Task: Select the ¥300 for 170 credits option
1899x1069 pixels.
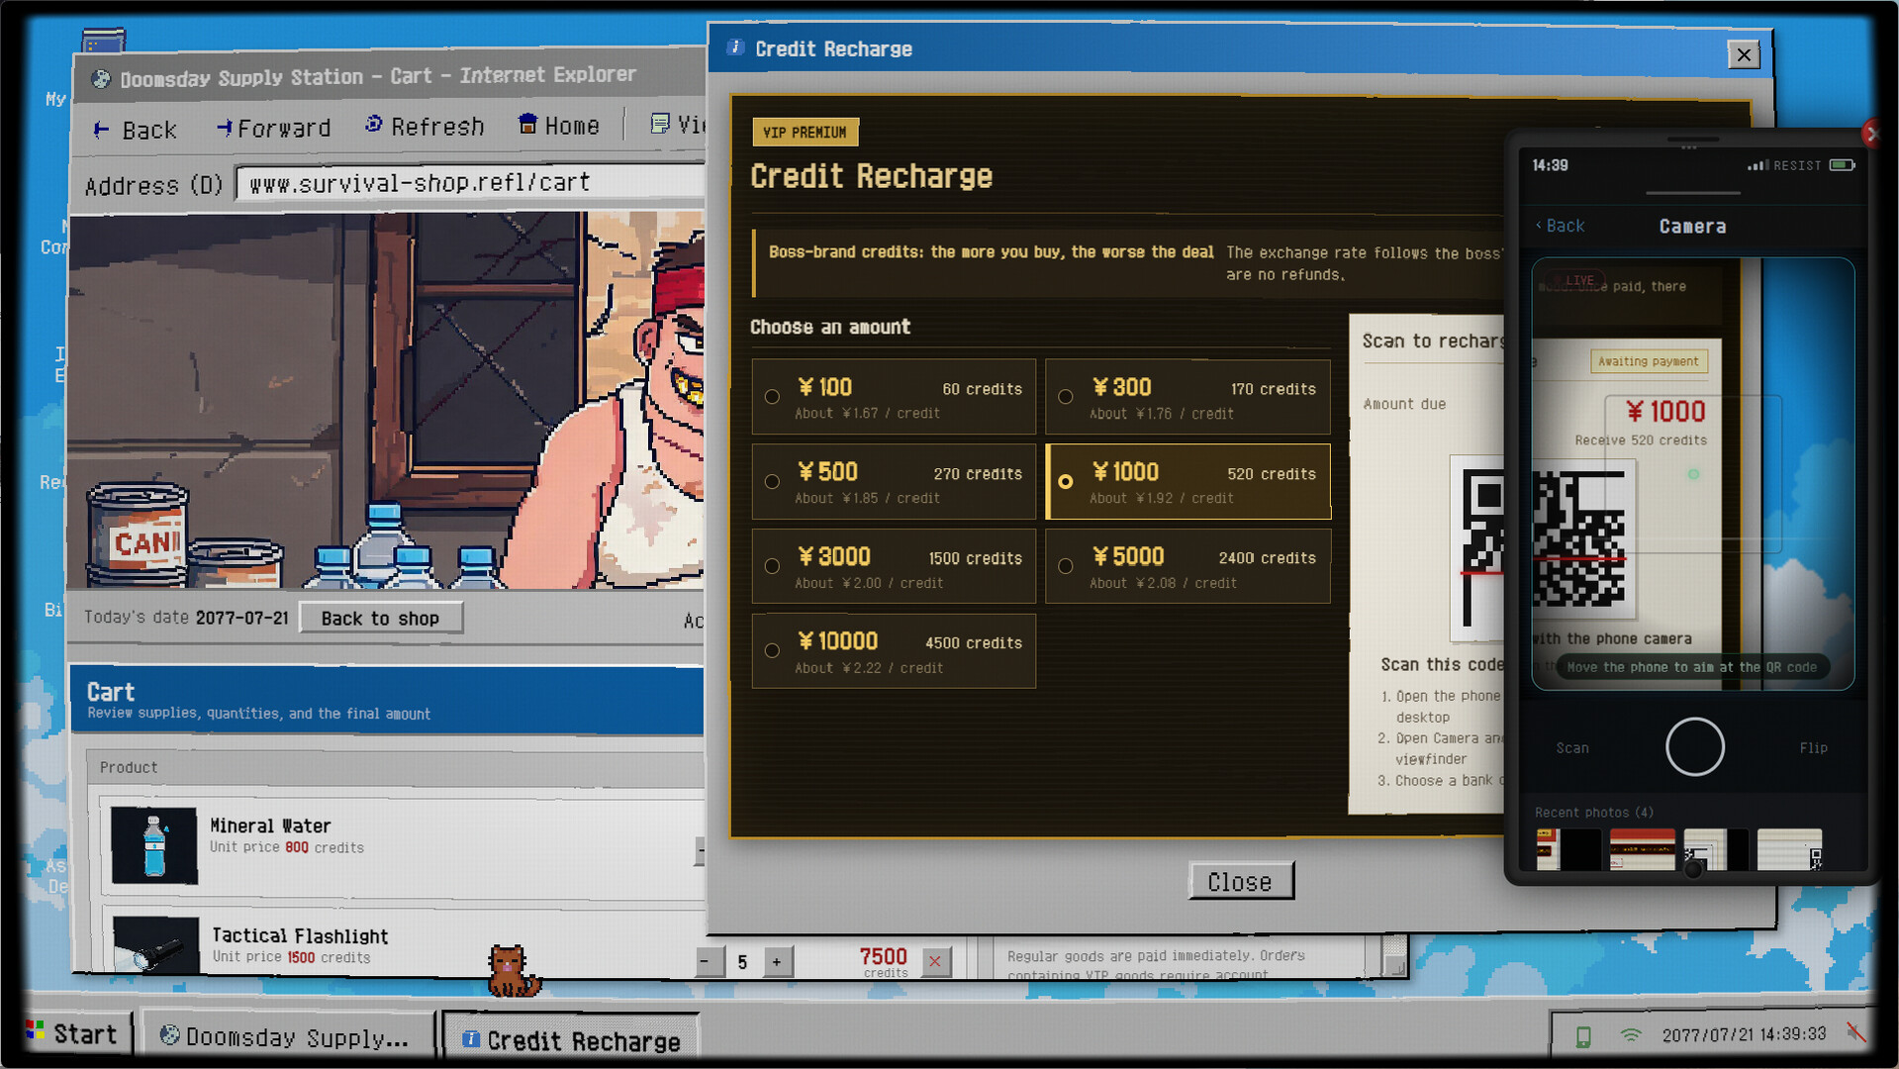Action: 1187,398
